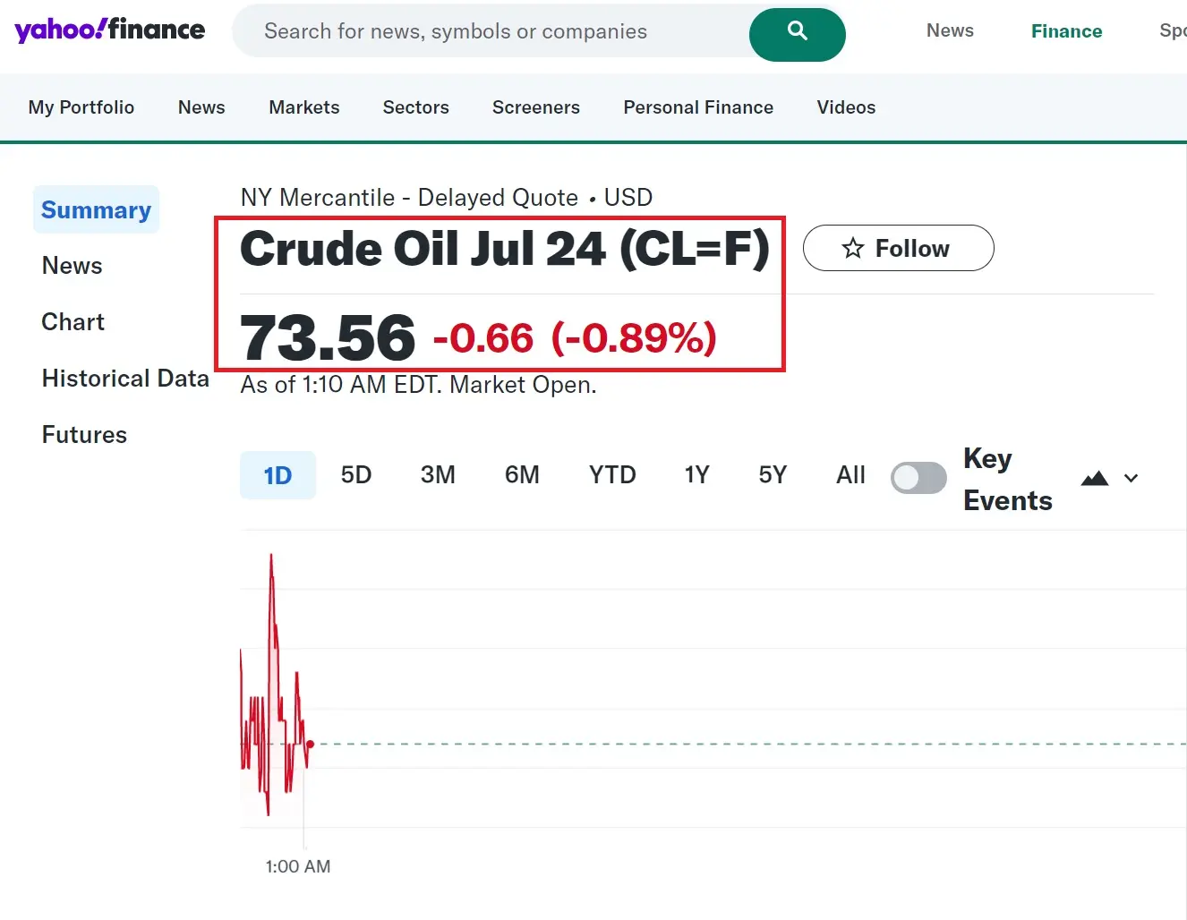Expand the chart type dropdown chevron
The image size is (1187, 920).
point(1131,478)
